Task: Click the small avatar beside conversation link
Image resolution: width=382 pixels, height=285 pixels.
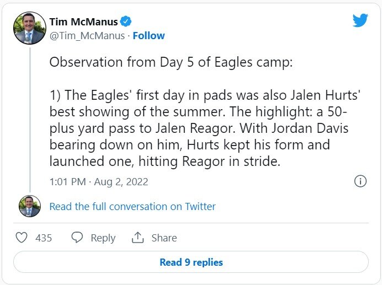Action: [x=29, y=206]
